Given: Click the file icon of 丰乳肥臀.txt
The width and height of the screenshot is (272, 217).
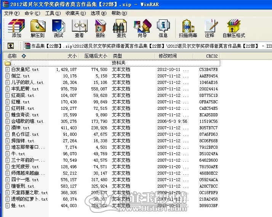Looking at the screenshot, I should (x=7, y=89).
